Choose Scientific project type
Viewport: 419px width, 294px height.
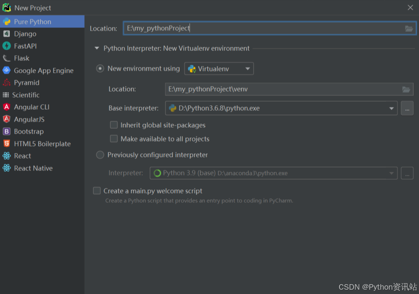(42, 95)
